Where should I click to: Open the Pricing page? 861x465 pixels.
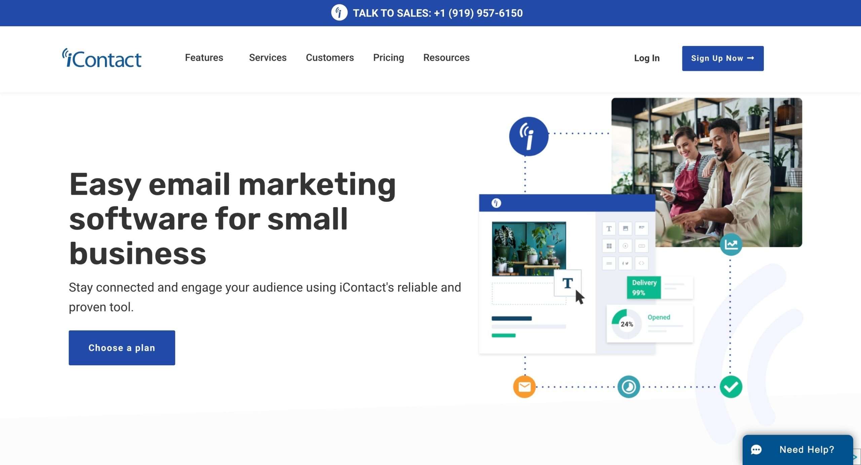388,58
